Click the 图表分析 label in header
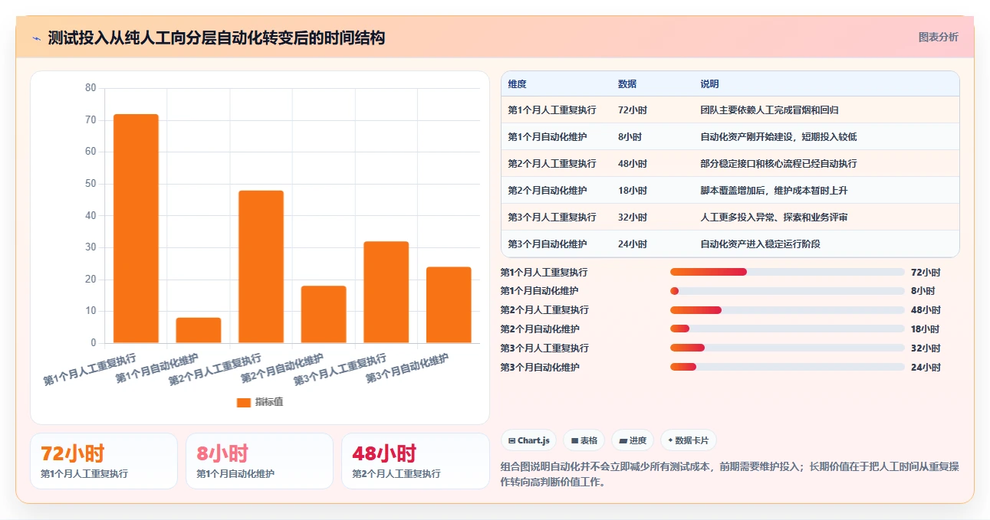The height and width of the screenshot is (520, 990). [x=938, y=37]
